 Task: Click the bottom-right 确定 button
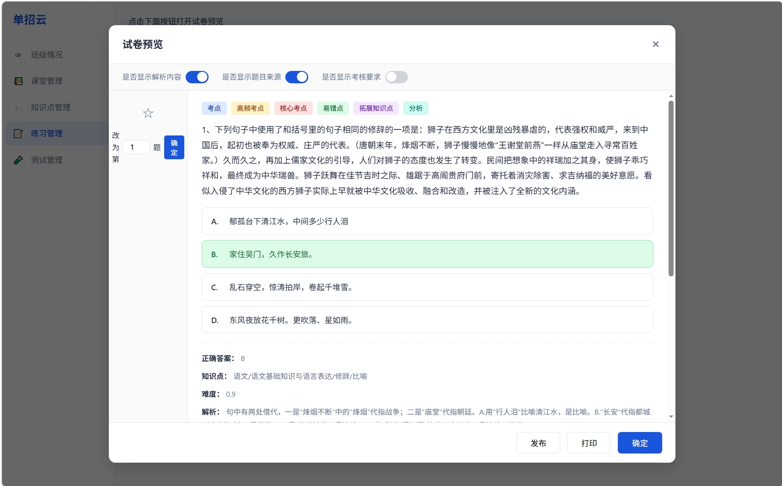click(x=640, y=443)
